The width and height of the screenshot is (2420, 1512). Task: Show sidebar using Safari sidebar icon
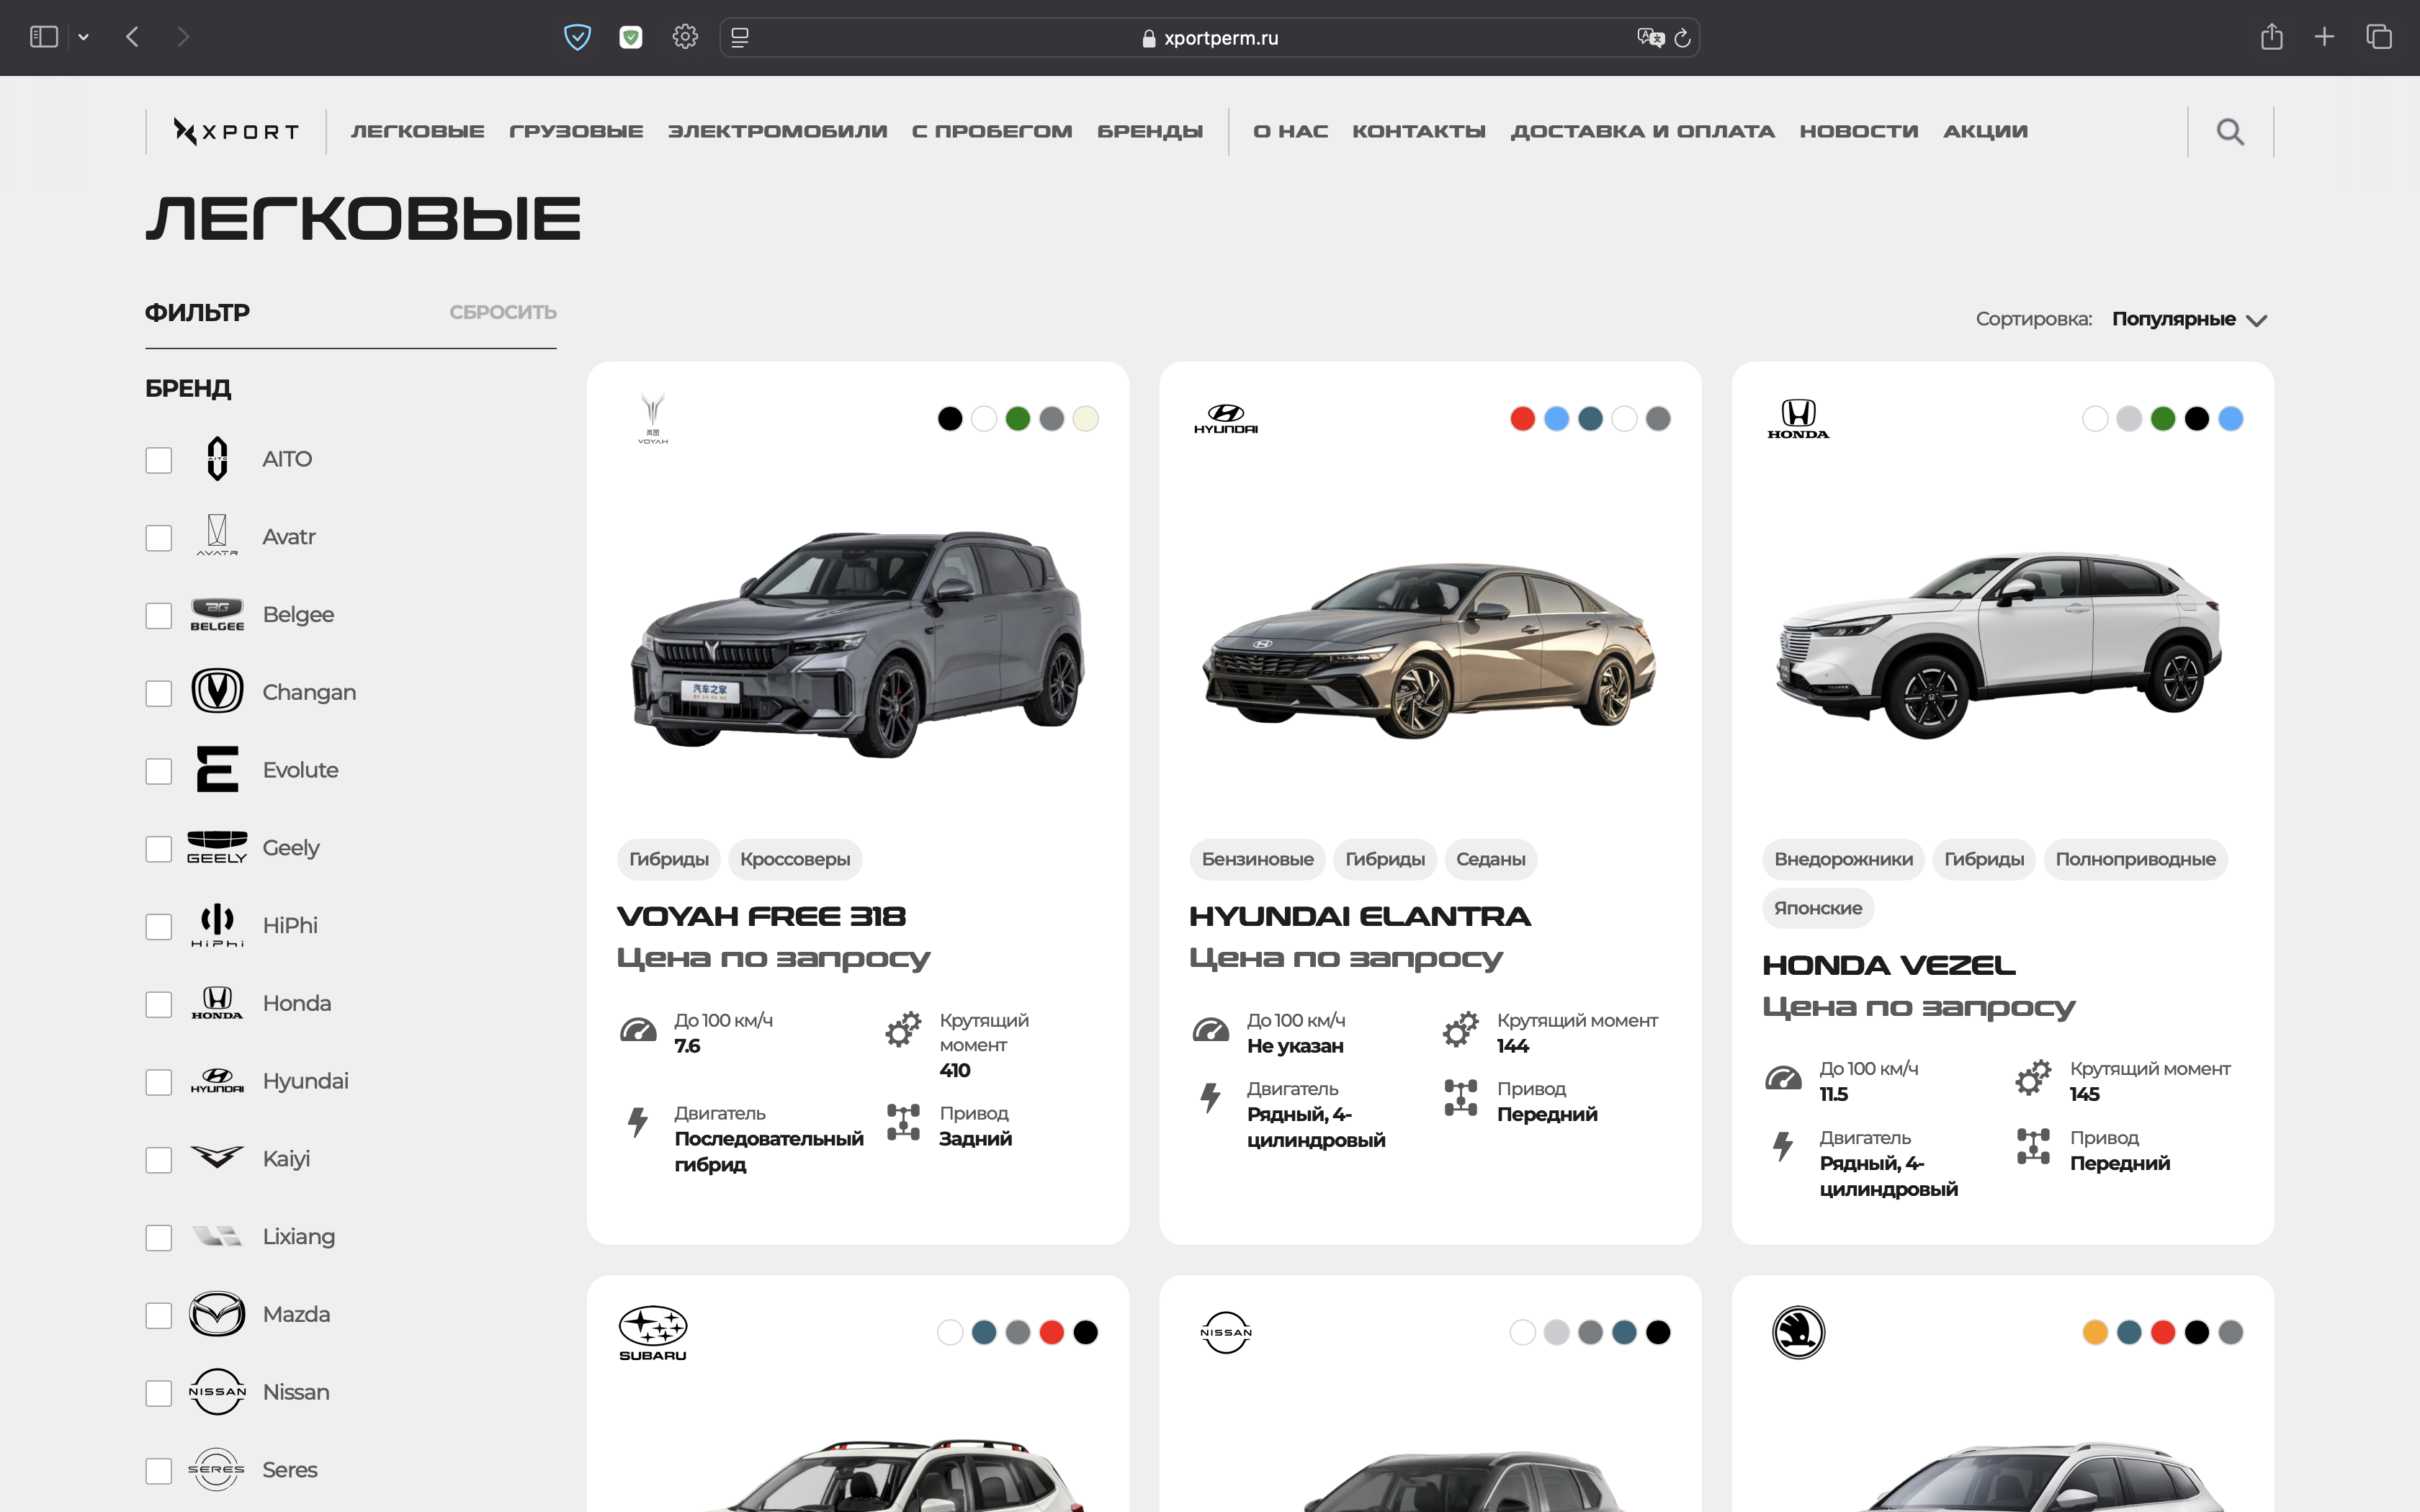[44, 37]
